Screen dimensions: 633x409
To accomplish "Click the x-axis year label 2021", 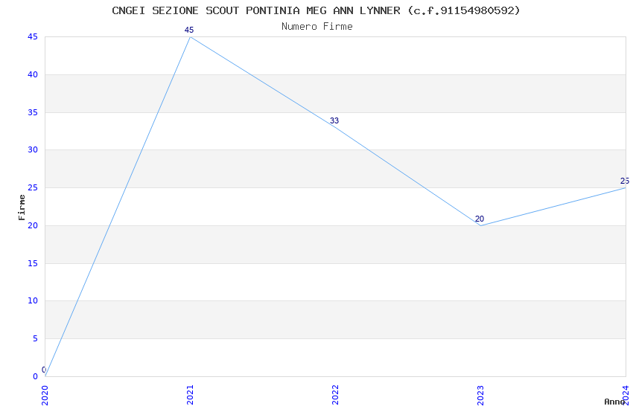I will pos(190,394).
